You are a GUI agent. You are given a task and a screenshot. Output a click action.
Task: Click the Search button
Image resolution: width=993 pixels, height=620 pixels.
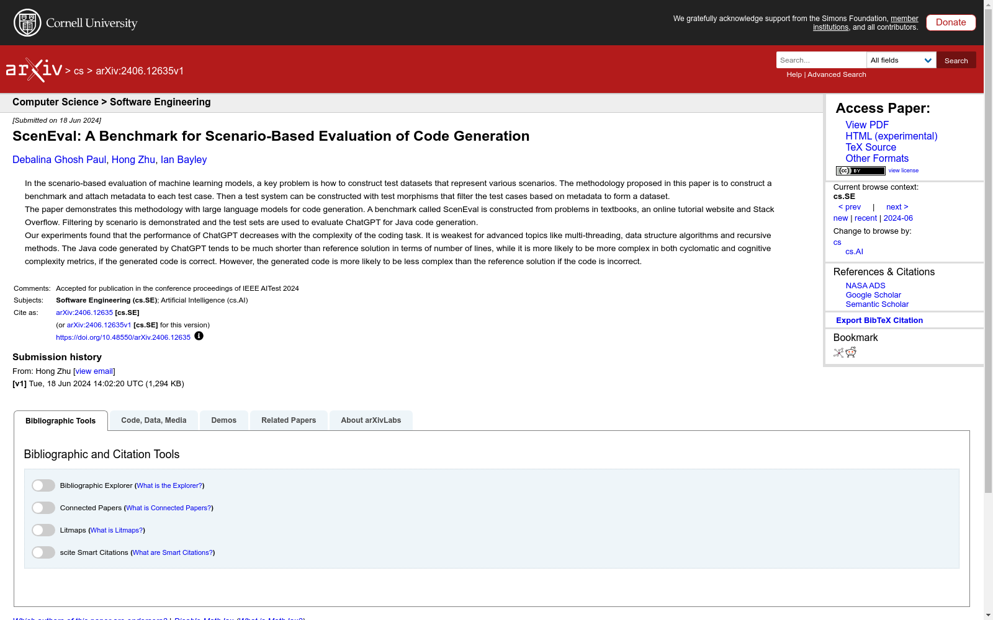[x=956, y=60]
